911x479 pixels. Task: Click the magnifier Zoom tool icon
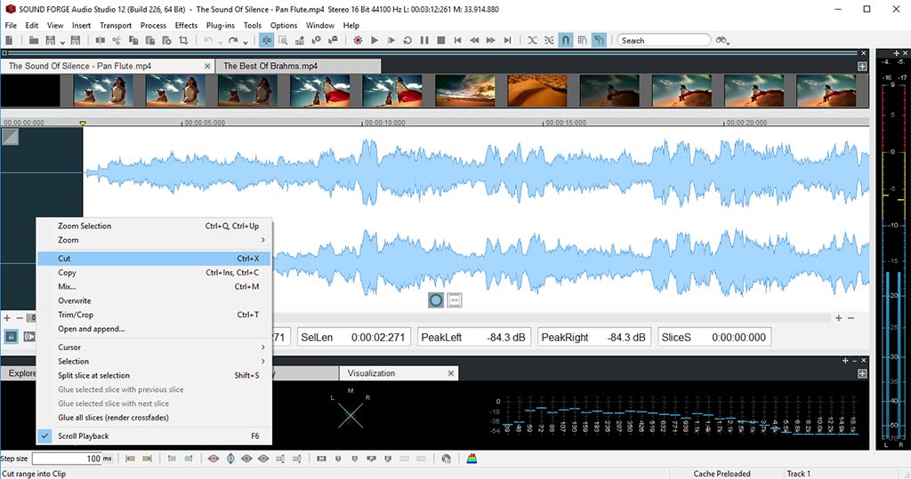[283, 40]
